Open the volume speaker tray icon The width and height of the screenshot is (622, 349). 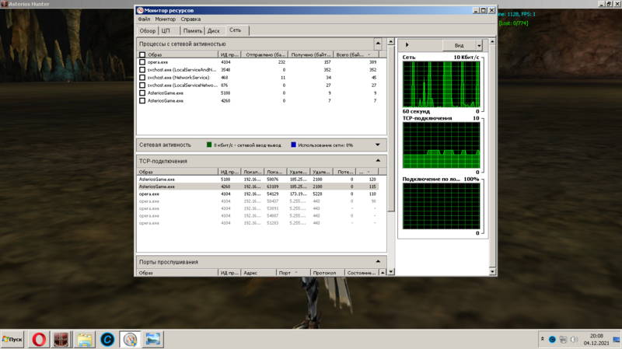[x=574, y=340]
